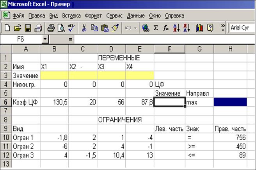Select the cell with text max
Viewport: 256px width, 170px height.
pyautogui.click(x=199, y=102)
